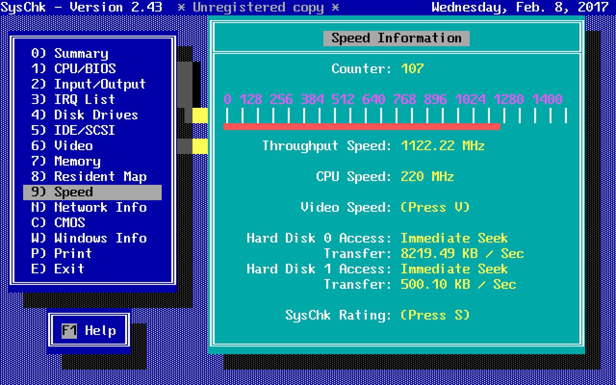Screen dimensions: 616x385
Task: Click the SysChk Rating label
Action: (339, 315)
